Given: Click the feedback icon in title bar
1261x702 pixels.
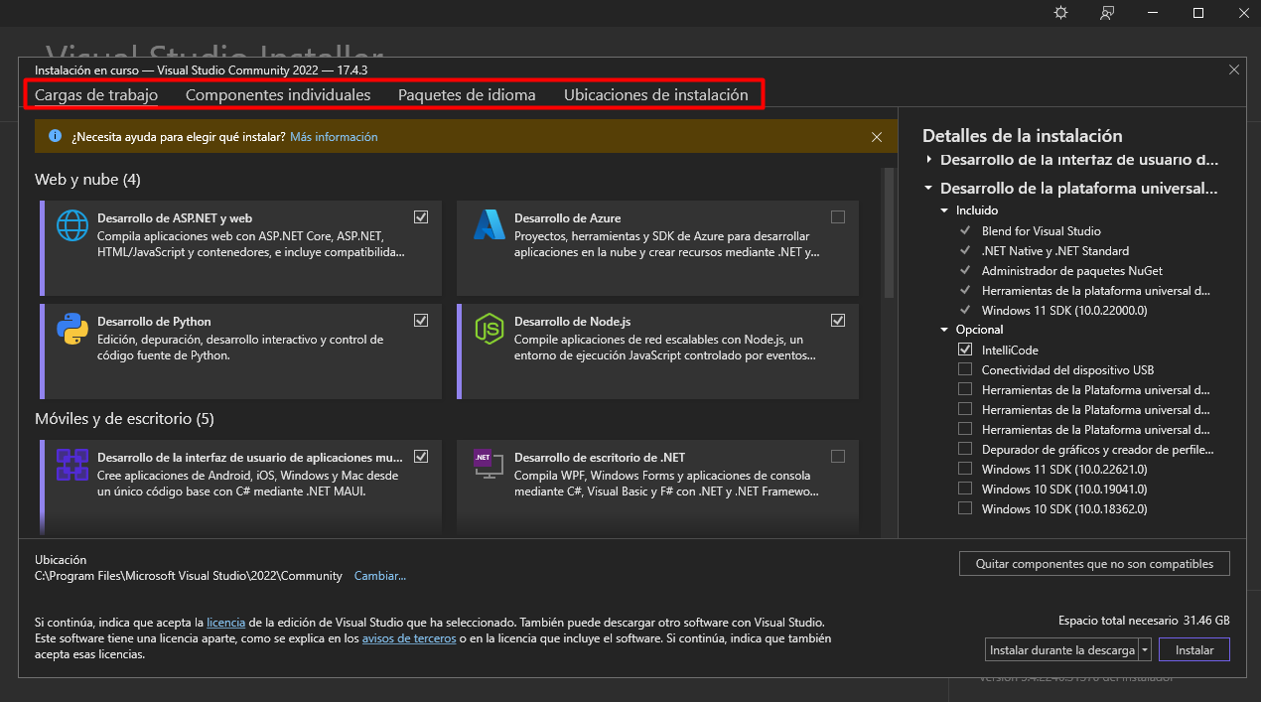Looking at the screenshot, I should (1107, 13).
